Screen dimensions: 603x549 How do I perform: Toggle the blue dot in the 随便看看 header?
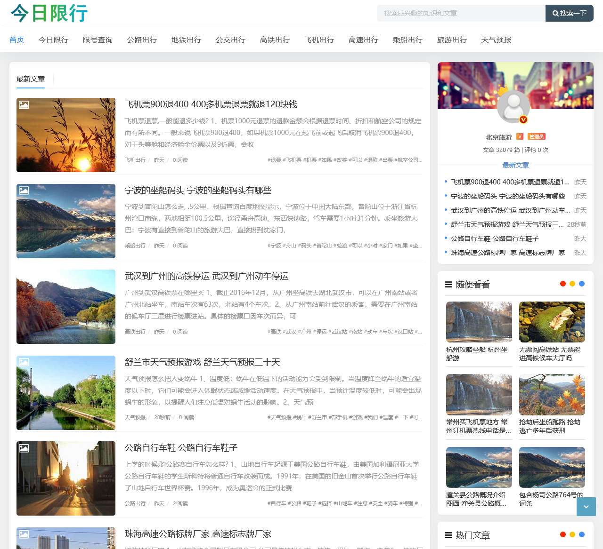click(581, 284)
